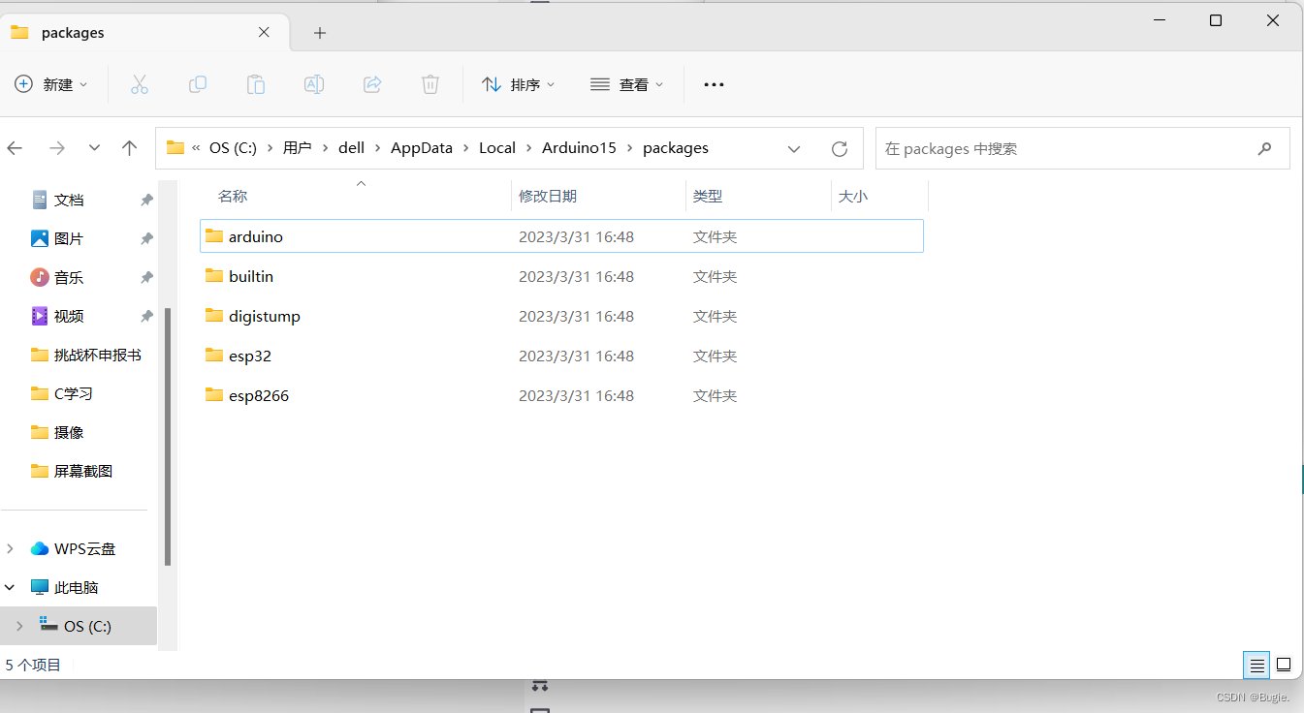Sort by 修改日期 column header
The width and height of the screenshot is (1304, 713).
[548, 196]
